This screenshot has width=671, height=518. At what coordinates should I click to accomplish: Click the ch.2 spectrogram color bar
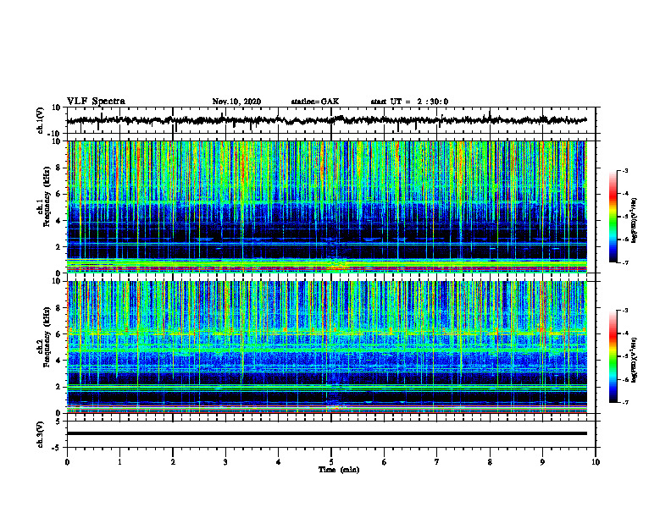coord(613,356)
